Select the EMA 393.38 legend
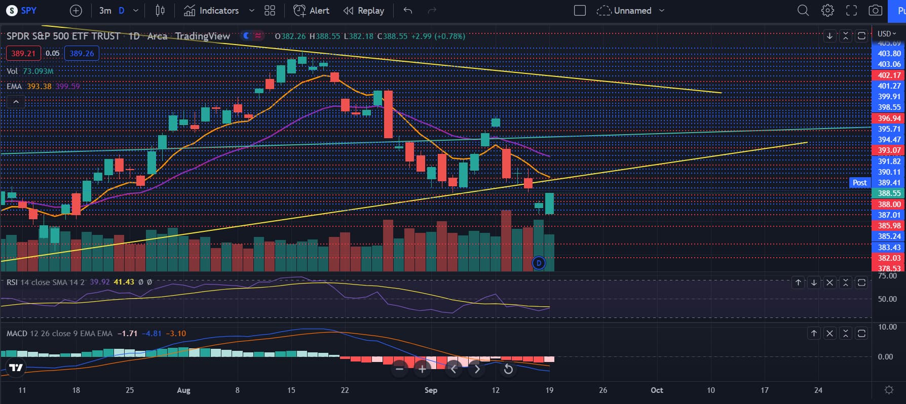Viewport: 906px width, 404px height. 29,86
